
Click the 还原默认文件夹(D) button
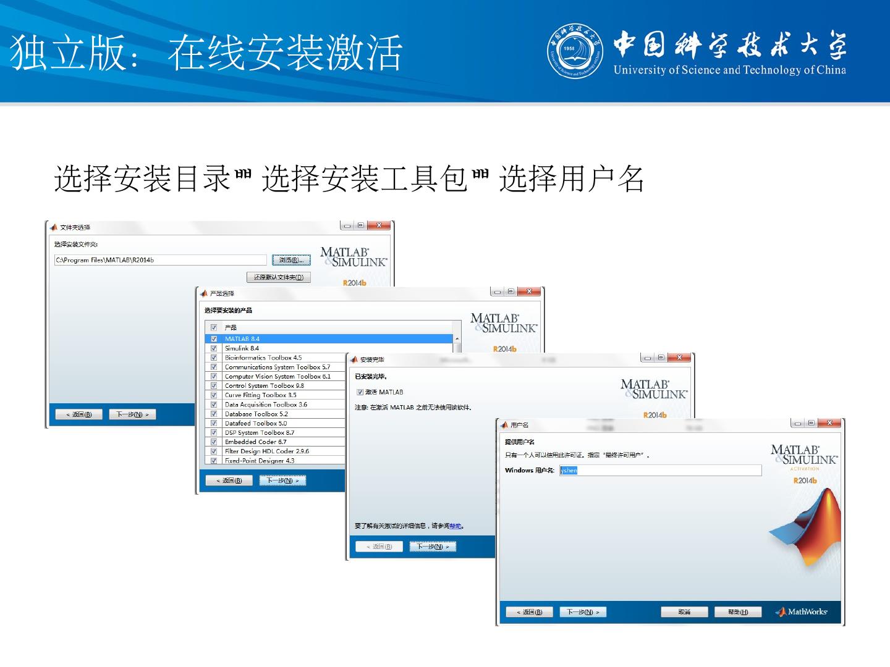click(x=278, y=277)
